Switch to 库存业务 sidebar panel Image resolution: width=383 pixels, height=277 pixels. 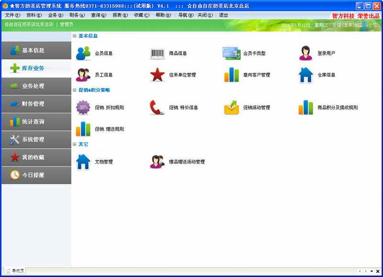(x=36, y=68)
